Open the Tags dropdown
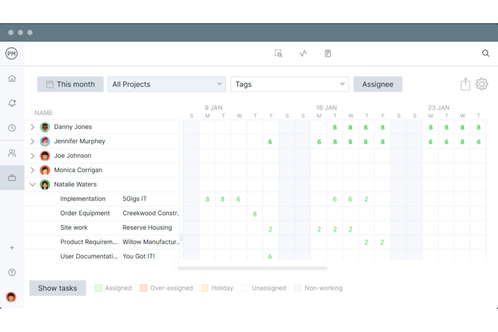The height and width of the screenshot is (332, 498). 290,84
